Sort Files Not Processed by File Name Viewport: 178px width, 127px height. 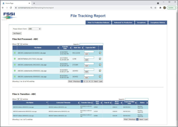tap(38, 48)
